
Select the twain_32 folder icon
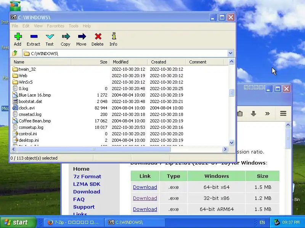coord(15,69)
